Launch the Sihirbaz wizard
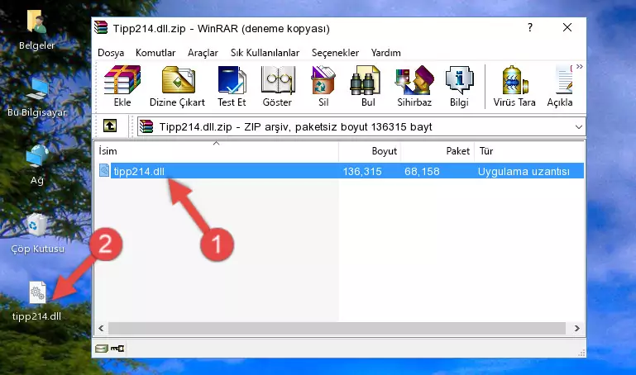Image resolution: width=636 pixels, height=375 pixels. [414, 86]
